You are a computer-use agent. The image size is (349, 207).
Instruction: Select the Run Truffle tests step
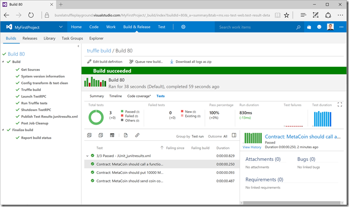coord(34,103)
